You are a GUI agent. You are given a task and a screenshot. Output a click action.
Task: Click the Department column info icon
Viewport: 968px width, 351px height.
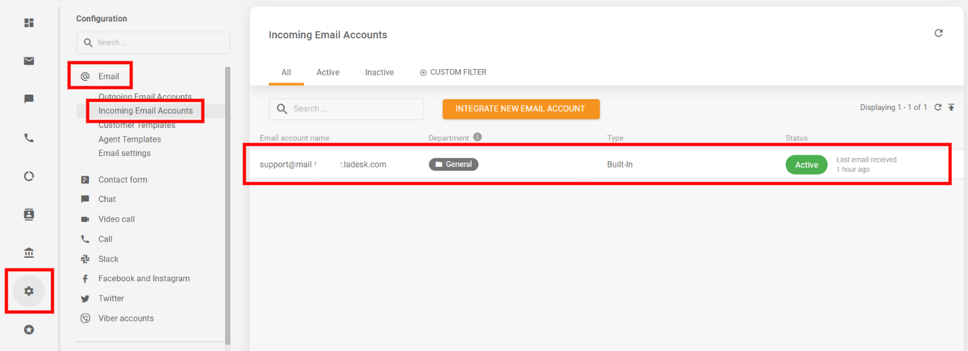pos(477,137)
